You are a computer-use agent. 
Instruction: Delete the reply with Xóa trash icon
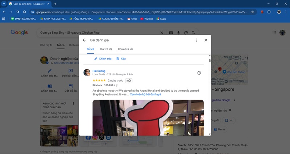click(121, 59)
